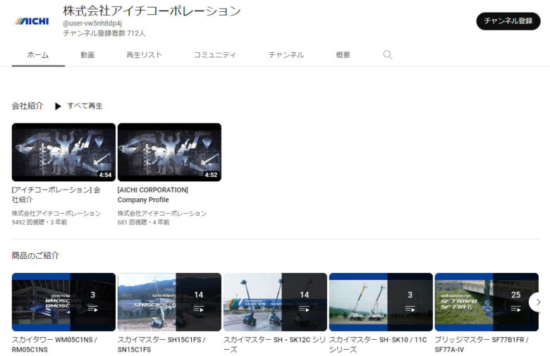Viewport: 550px width, 356px height.
Task: Open the 再生リスト tab
Action: [144, 55]
